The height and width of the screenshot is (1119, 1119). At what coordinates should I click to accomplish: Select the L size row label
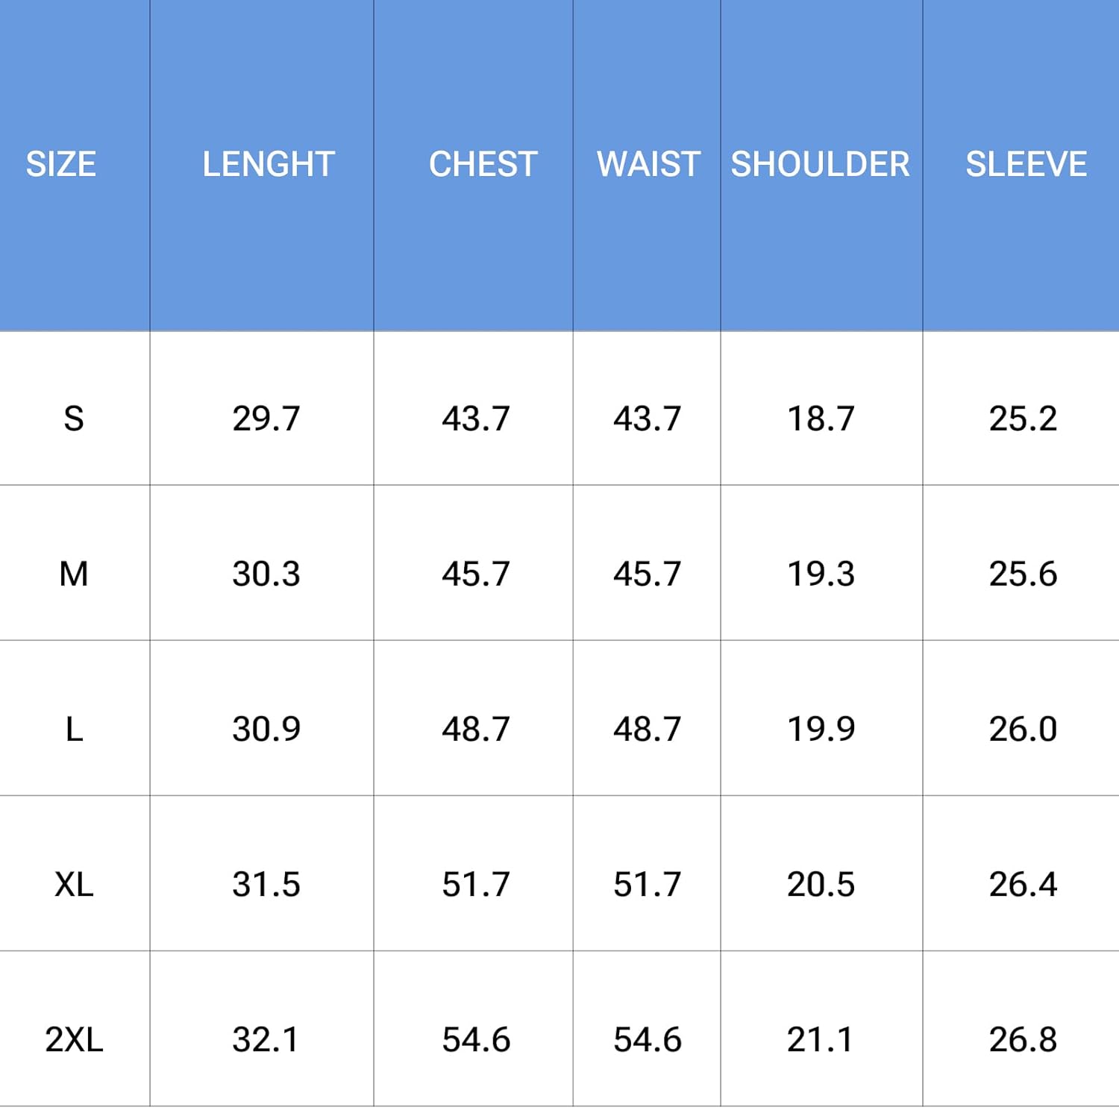click(74, 729)
